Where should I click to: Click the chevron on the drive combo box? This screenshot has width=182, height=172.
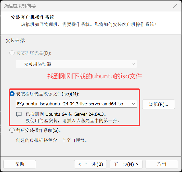[x=133, y=64]
